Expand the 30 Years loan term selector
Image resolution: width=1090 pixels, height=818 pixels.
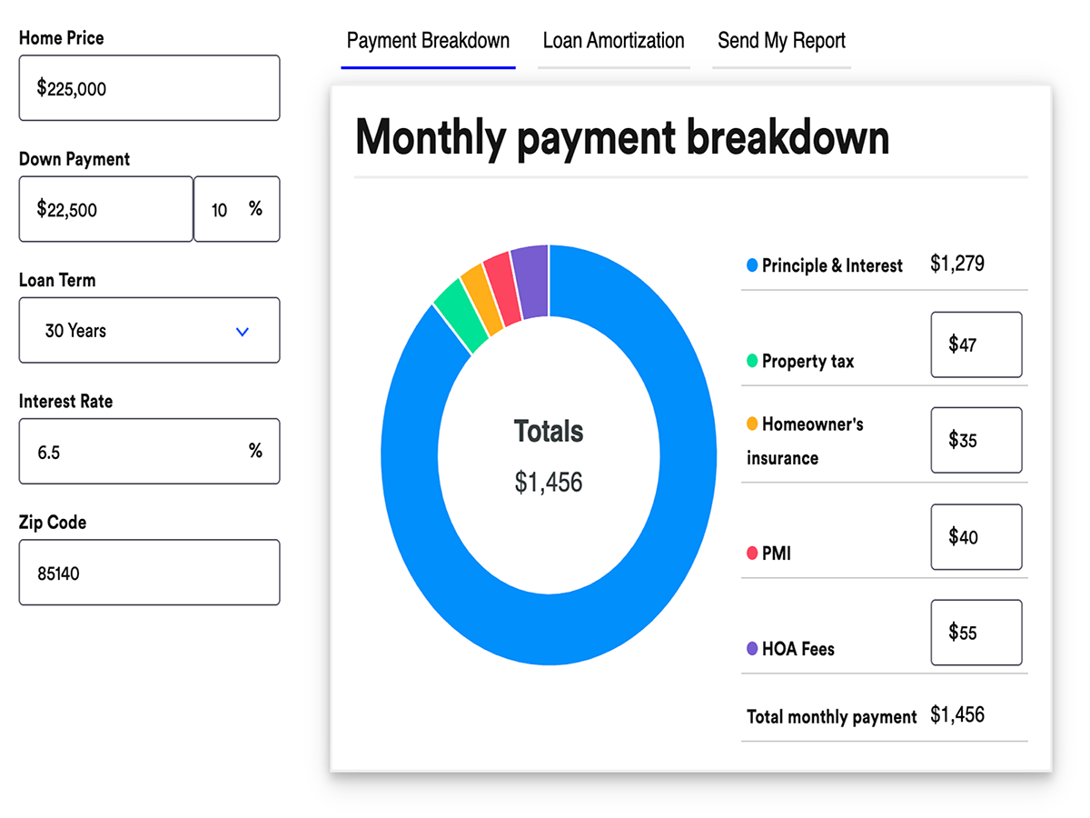pyautogui.click(x=149, y=330)
